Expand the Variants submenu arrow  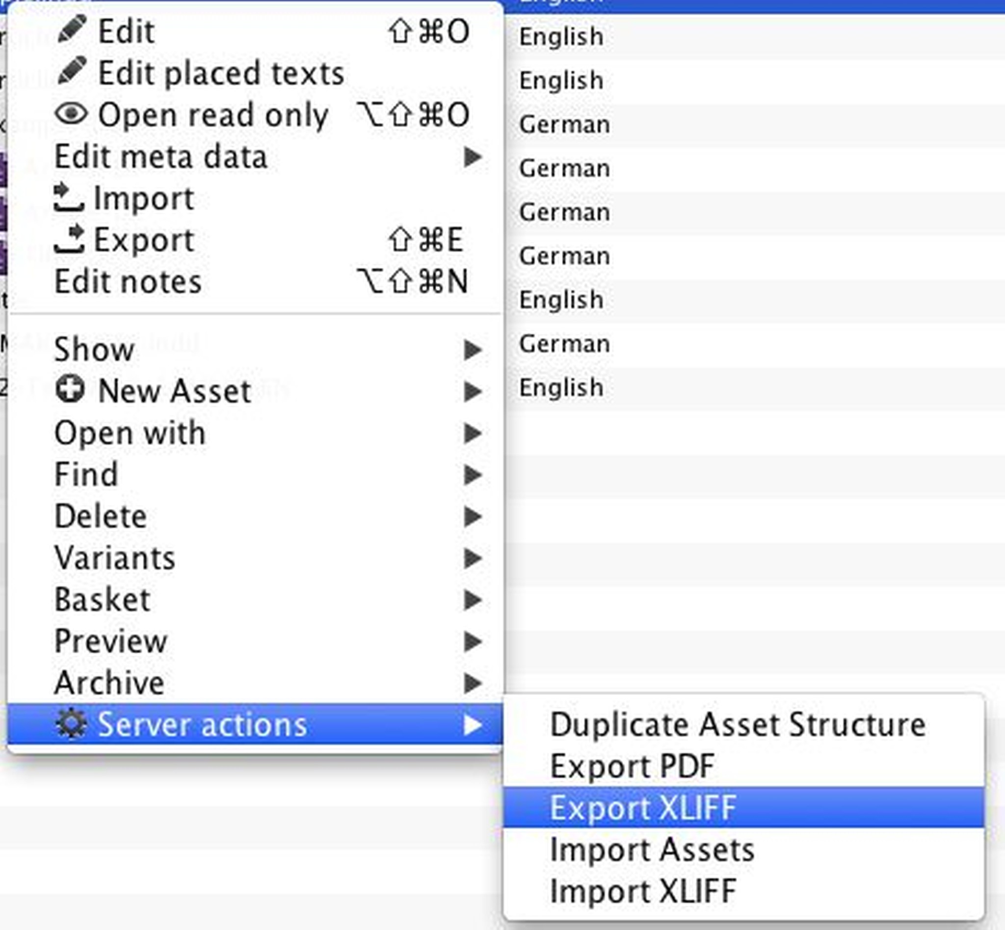[x=472, y=558]
